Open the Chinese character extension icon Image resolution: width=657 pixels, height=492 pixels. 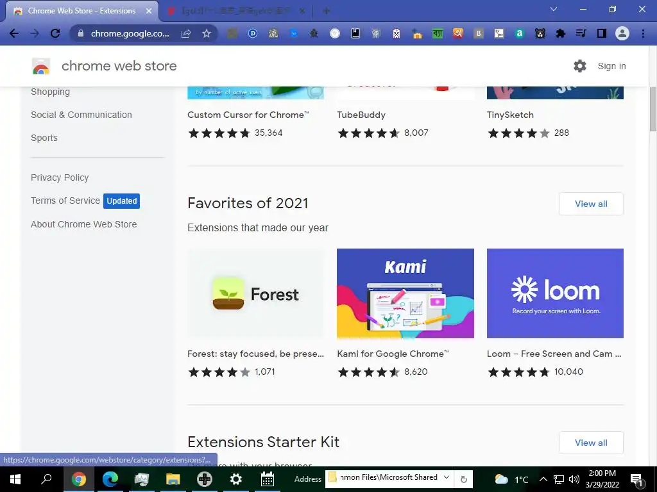click(273, 33)
